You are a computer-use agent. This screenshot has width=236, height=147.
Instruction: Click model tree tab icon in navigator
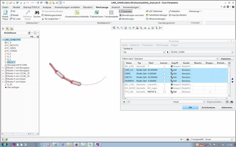[3, 29]
